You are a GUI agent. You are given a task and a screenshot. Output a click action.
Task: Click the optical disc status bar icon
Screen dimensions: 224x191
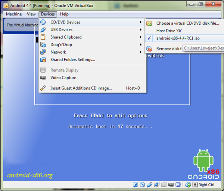[142, 185]
